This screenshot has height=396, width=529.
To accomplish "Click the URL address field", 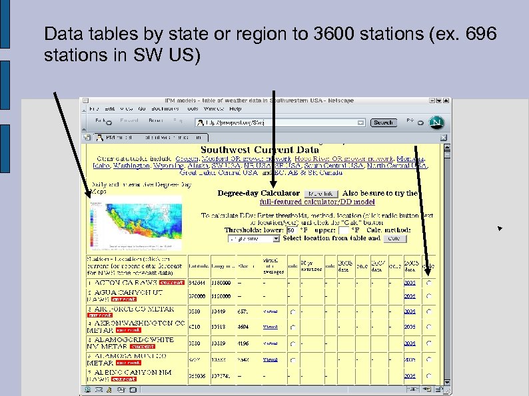I will coord(280,122).
